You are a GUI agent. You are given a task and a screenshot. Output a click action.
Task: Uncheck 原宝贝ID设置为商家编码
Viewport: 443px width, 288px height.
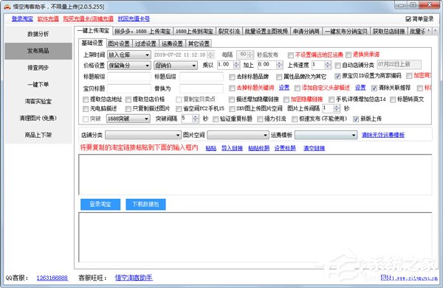pos(337,76)
